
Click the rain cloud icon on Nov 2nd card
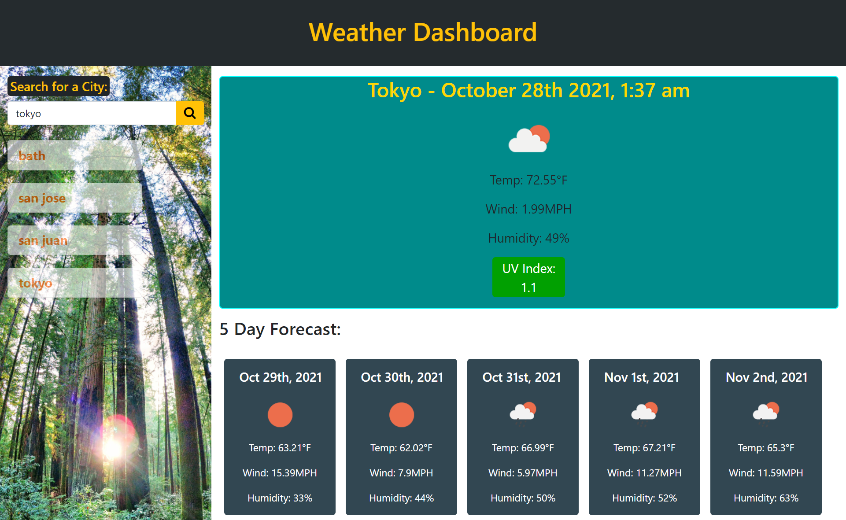point(765,413)
